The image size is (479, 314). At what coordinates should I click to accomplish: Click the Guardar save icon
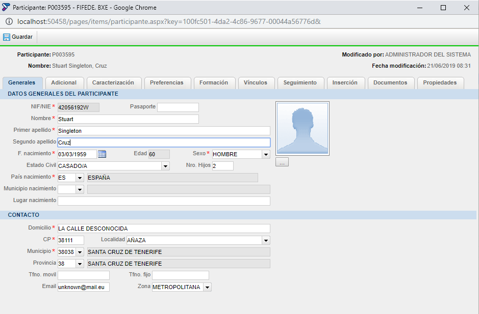[x=7, y=37]
